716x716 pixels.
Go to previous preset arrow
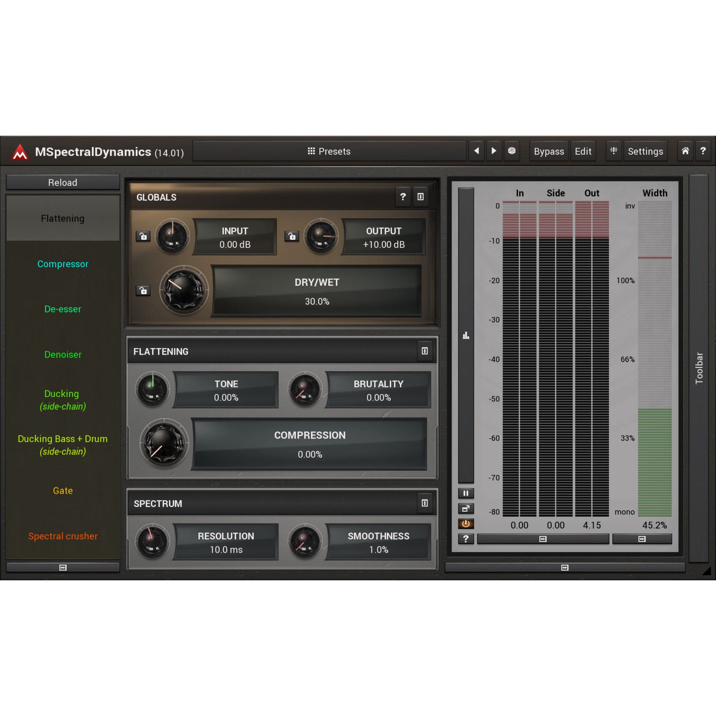(x=476, y=151)
